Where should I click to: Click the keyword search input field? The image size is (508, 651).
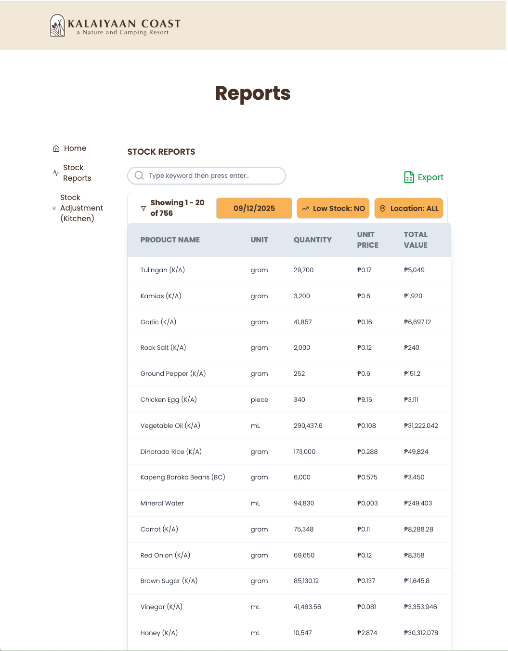[206, 175]
